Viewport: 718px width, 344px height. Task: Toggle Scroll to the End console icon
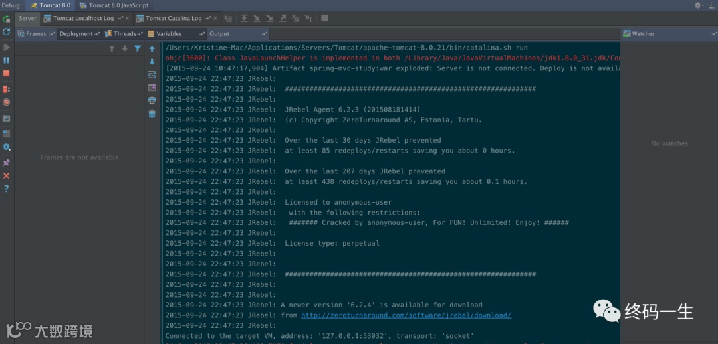[152, 88]
